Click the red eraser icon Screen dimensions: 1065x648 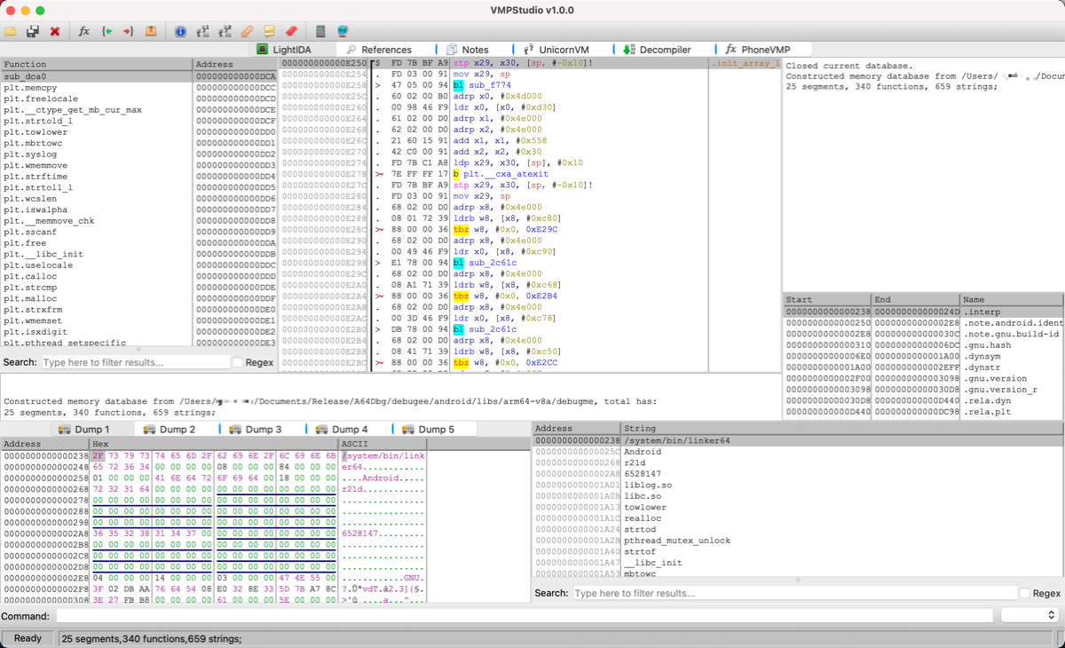pyautogui.click(x=291, y=31)
